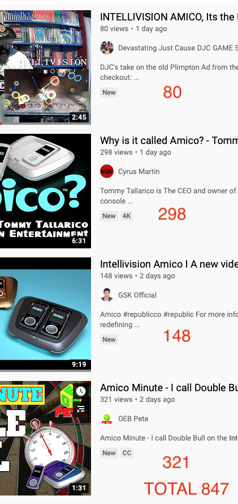The width and height of the screenshot is (238, 504).
Task: Click the New badge under DJC video
Action: (x=109, y=92)
